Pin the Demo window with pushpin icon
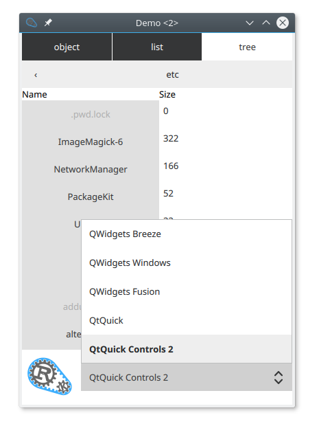The width and height of the screenshot is (319, 426). pyautogui.click(x=48, y=23)
